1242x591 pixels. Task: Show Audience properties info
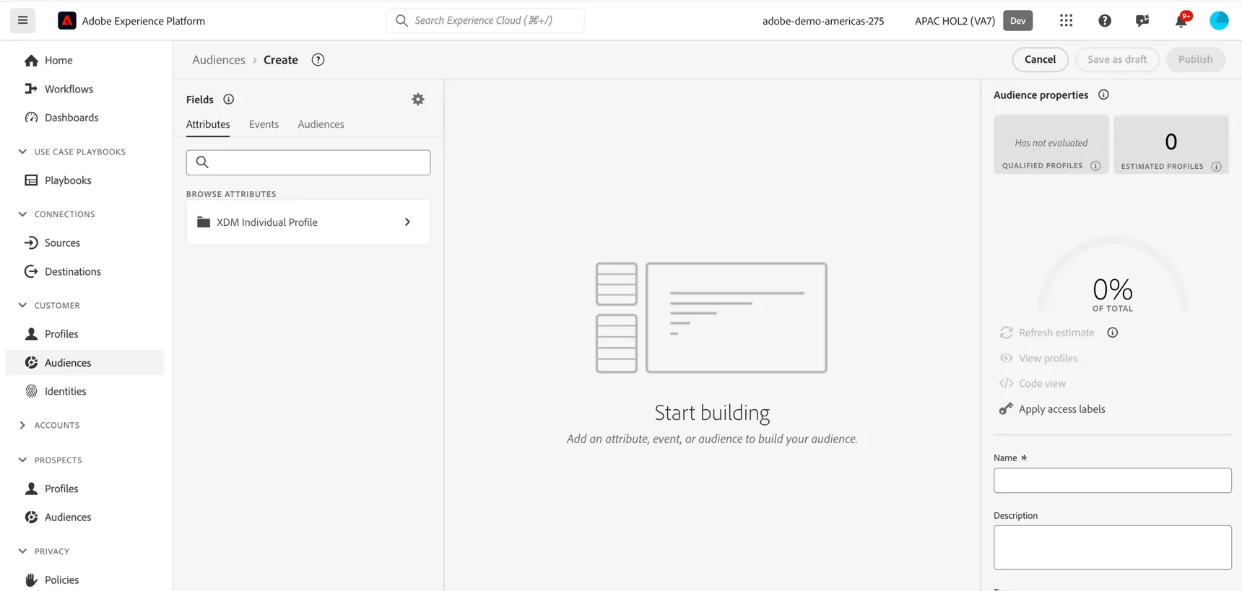point(1103,95)
